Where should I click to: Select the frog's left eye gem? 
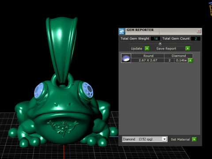tap(39, 91)
